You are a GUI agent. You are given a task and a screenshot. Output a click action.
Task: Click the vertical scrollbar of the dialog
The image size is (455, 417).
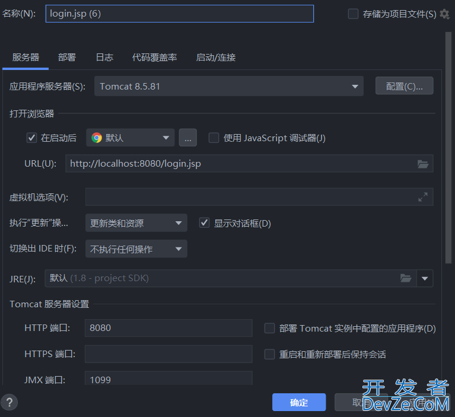pyautogui.click(x=448, y=148)
